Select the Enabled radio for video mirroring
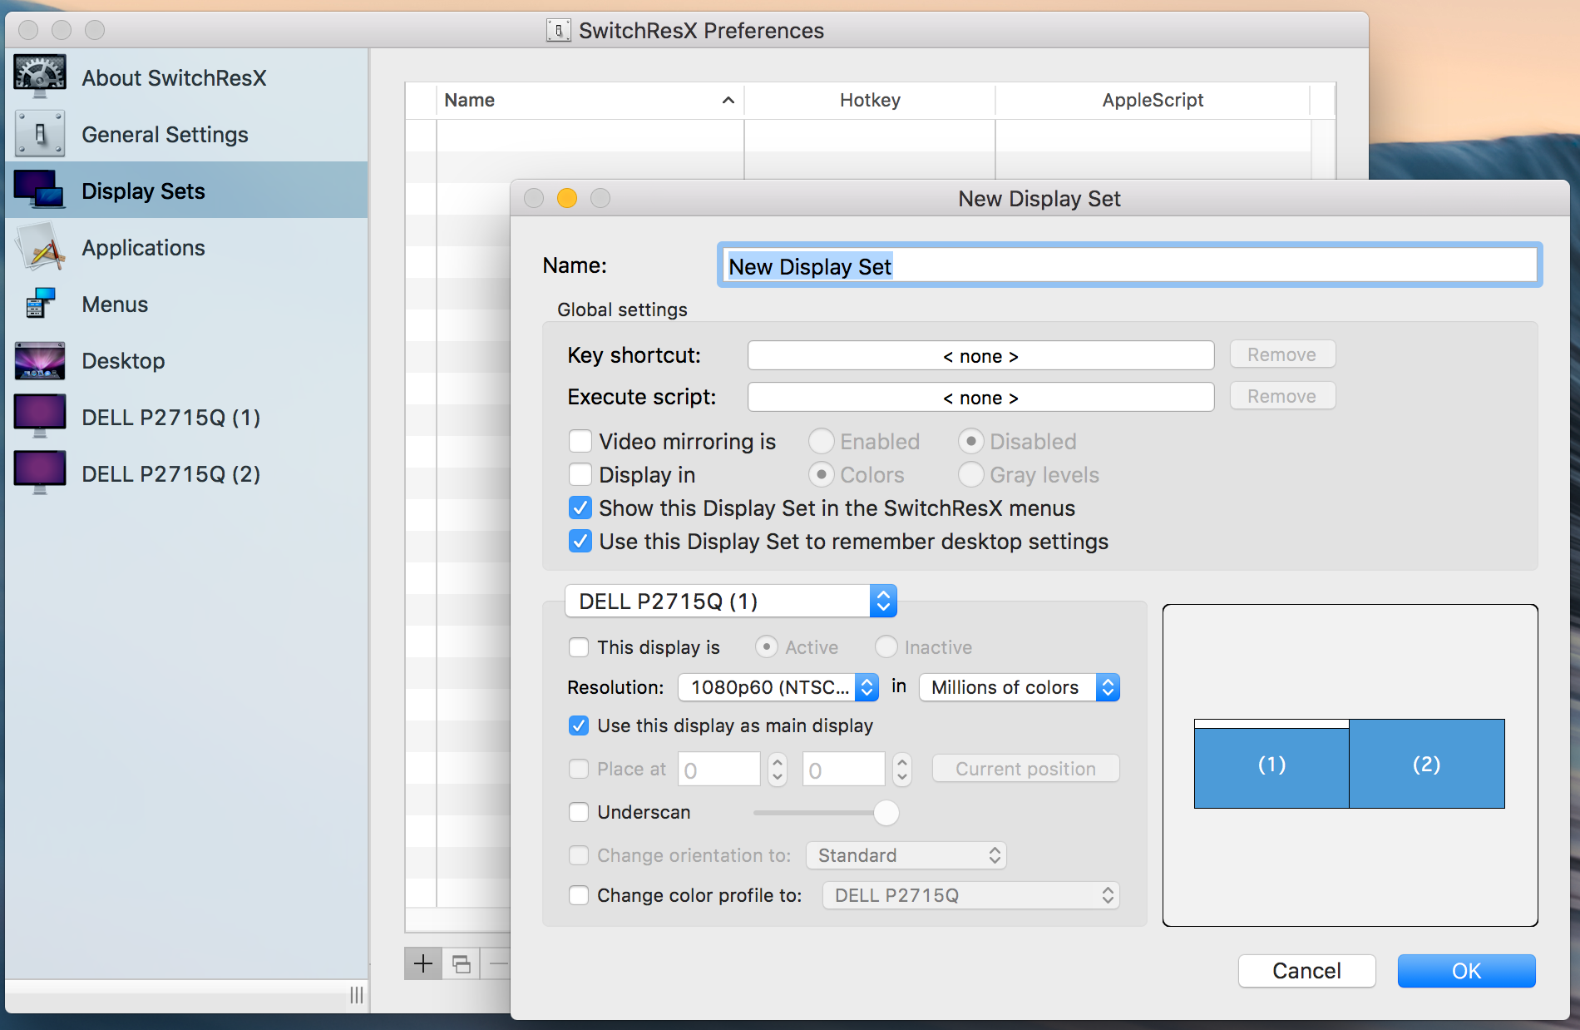The width and height of the screenshot is (1580, 1030). point(821,441)
